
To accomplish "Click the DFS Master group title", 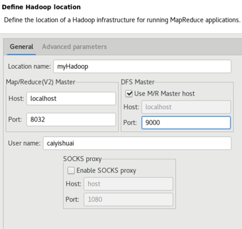I will click(x=137, y=82).
